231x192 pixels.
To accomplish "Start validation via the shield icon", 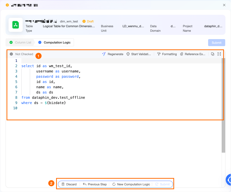I will point(128,54).
